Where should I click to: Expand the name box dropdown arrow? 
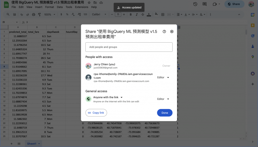[x=17, y=22]
